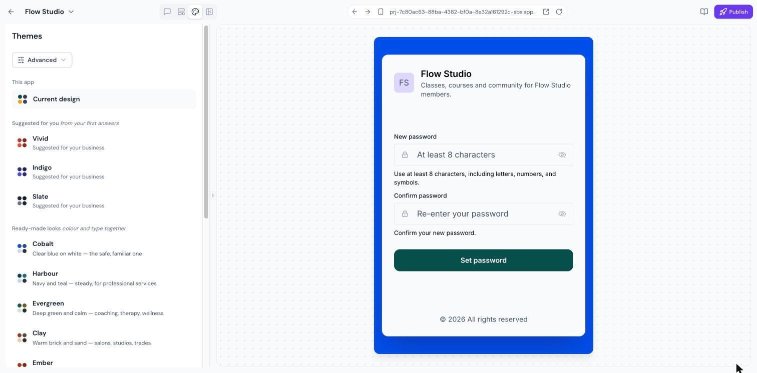This screenshot has width=757, height=373.
Task: Choose the Cobalt ready-made look
Action: pyautogui.click(x=104, y=248)
